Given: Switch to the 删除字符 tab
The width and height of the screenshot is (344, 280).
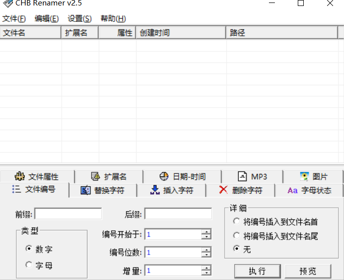Looking at the screenshot, I should click(241, 190).
